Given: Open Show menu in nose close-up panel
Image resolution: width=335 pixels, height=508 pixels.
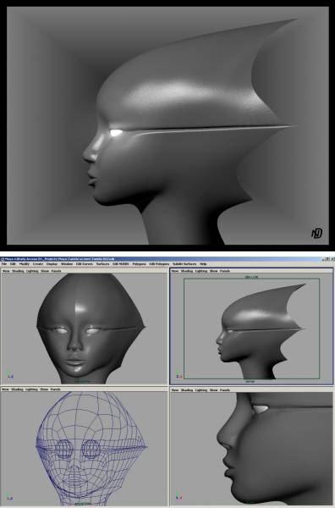Looking at the screenshot, I should (214, 389).
